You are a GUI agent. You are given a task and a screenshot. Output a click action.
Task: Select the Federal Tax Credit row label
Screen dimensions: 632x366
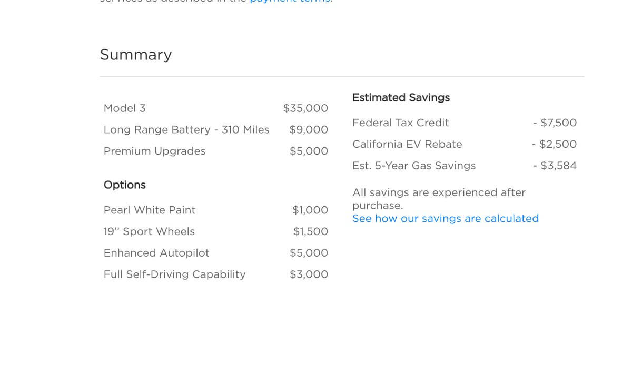(x=400, y=123)
